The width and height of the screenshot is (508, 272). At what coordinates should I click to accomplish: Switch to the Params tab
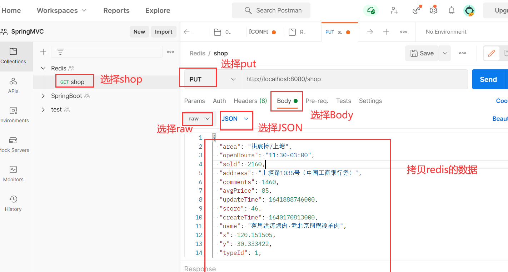coord(194,101)
